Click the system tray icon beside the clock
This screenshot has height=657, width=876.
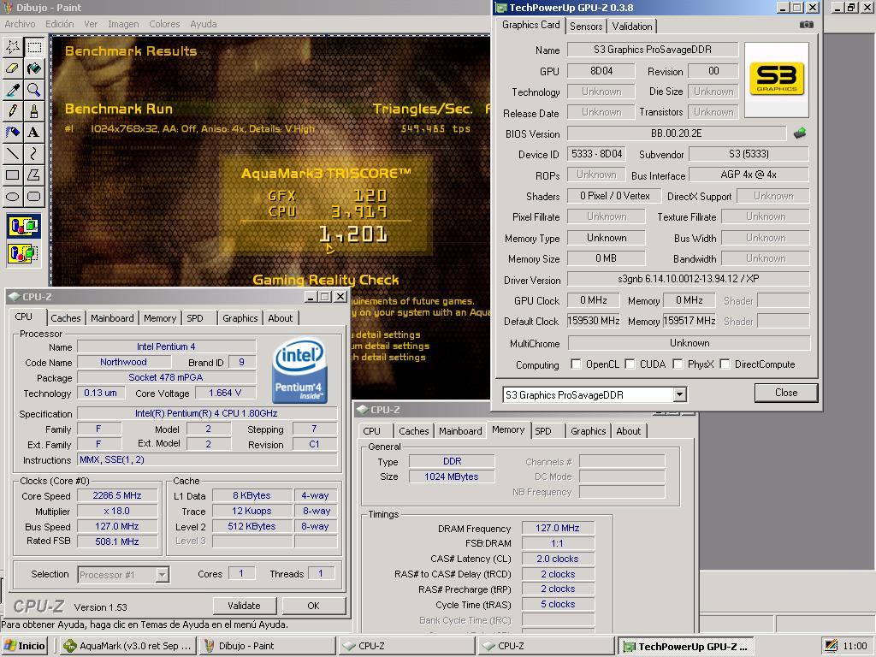(831, 646)
